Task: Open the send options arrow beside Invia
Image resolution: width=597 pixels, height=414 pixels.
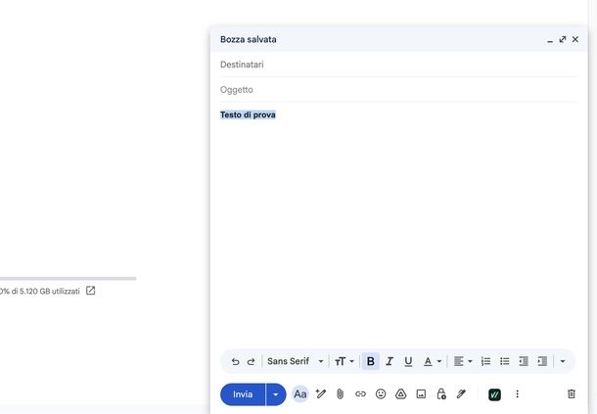Action: pyautogui.click(x=276, y=394)
